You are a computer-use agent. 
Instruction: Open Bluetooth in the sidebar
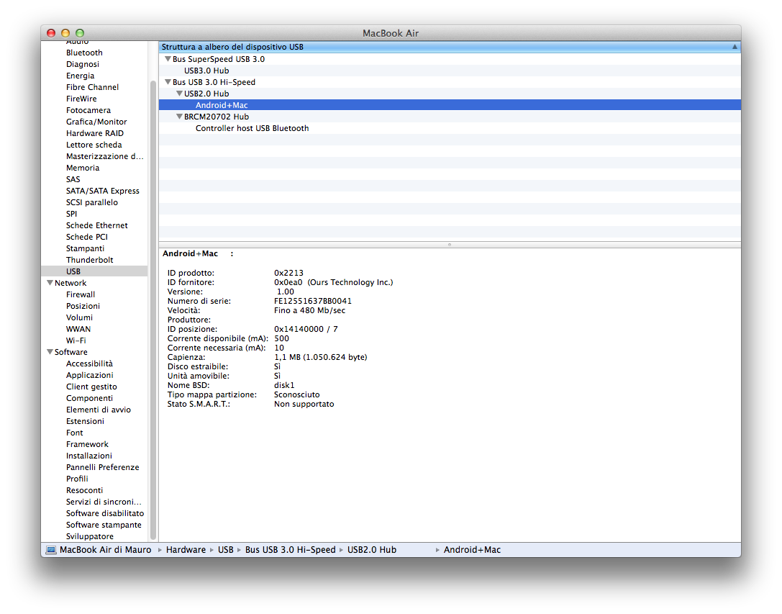pos(84,53)
